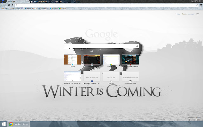Click the Google search box
Screen dimensions: 203x127
tap(101, 46)
